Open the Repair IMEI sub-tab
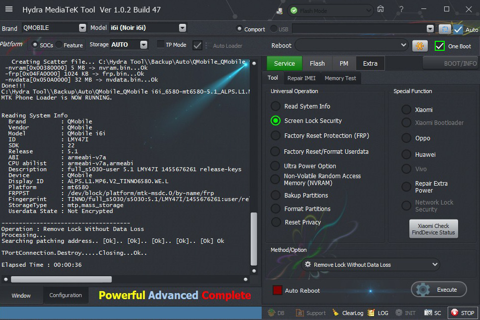This screenshot has height=320, width=480. 301,78
